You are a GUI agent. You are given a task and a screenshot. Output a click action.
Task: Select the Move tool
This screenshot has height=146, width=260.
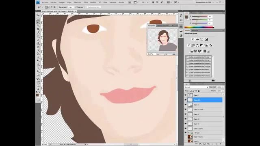click(x=38, y=15)
